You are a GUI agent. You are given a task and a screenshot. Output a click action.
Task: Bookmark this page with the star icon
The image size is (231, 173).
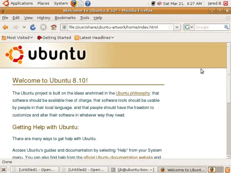pos(170,27)
